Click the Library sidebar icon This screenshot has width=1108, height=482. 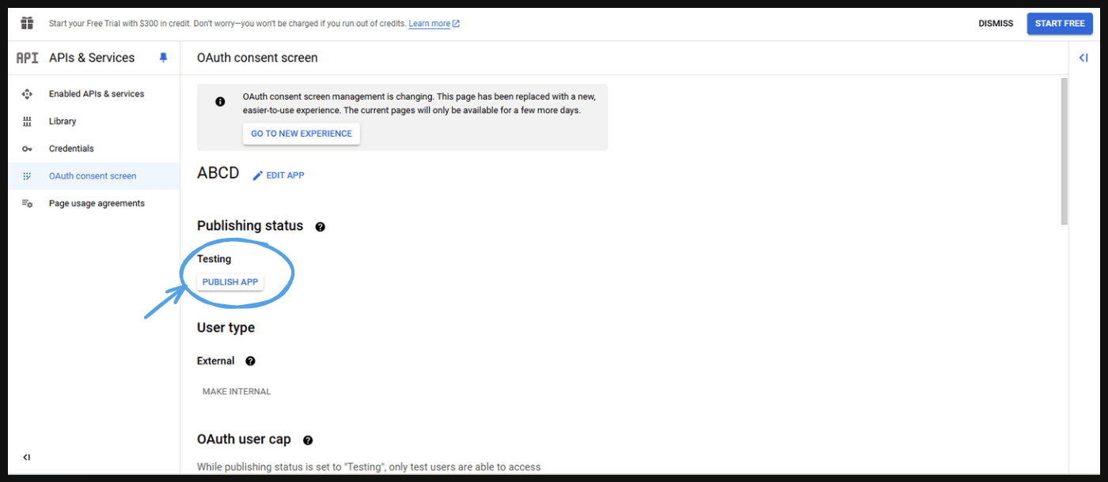27,122
